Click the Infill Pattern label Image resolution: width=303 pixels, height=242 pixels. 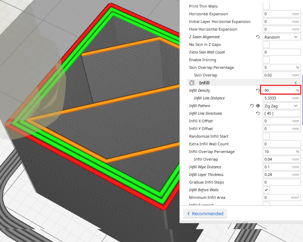point(200,106)
